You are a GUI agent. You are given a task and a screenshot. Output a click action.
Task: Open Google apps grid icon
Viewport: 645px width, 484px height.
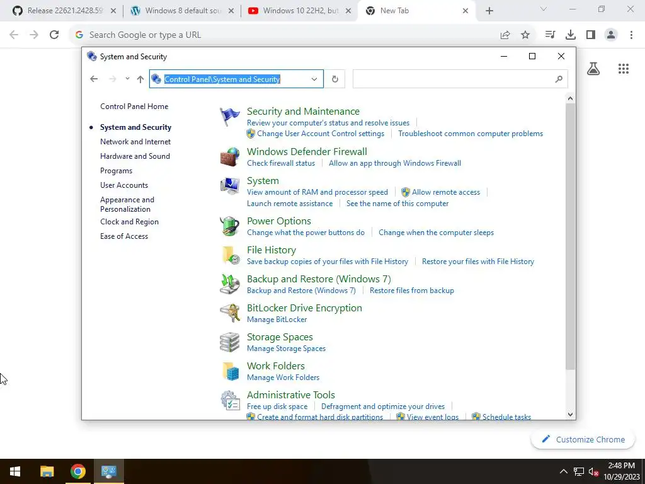624,69
